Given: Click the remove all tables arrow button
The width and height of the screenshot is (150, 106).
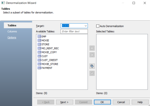Looking at the screenshot, I should point(92,73).
